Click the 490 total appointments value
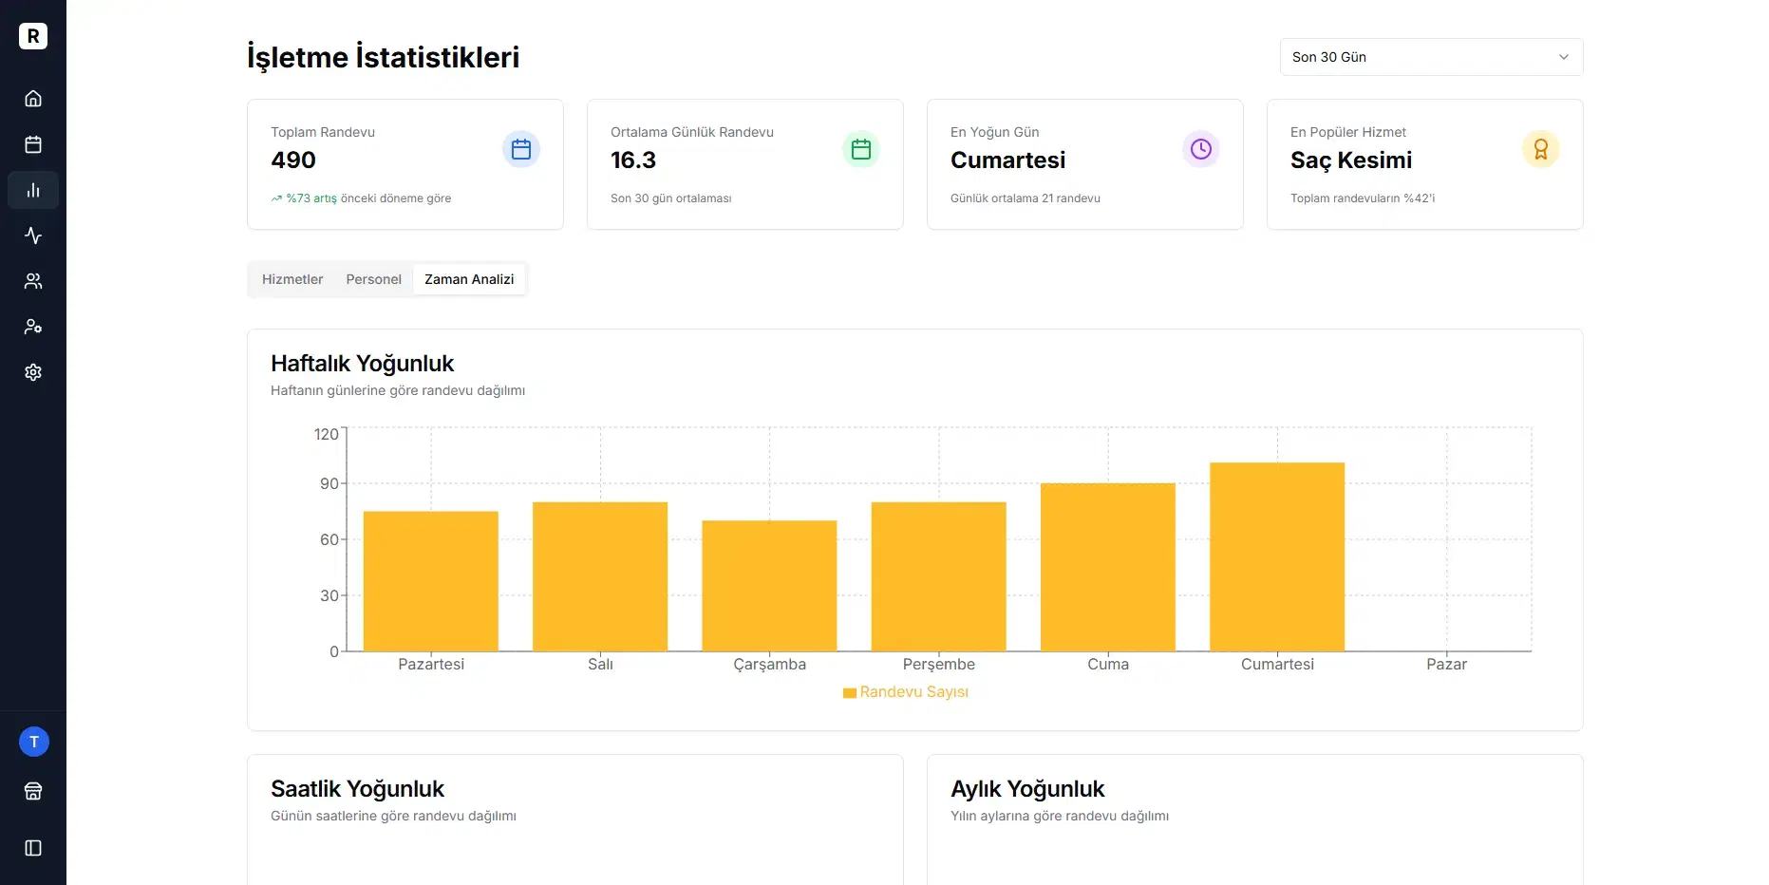This screenshot has height=885, width=1769. [293, 160]
